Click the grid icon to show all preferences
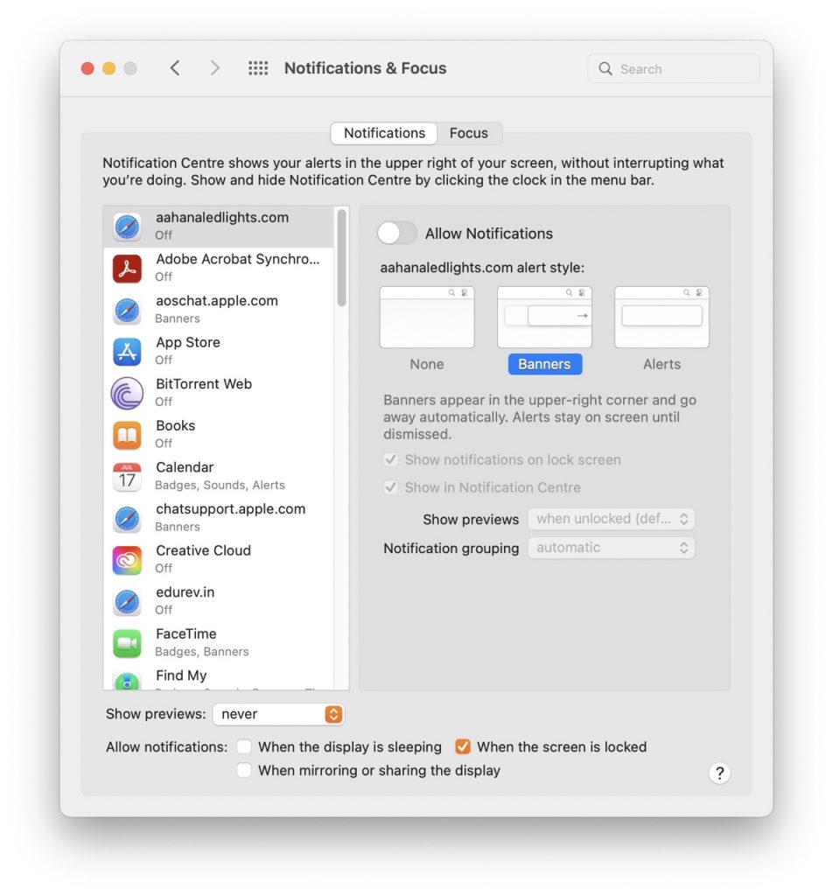833x896 pixels. coord(257,67)
